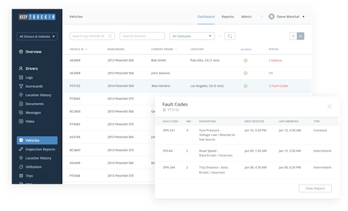Open the All Drivers & Vehicles dropdown
This screenshot has width=348, height=211.
(x=37, y=37)
